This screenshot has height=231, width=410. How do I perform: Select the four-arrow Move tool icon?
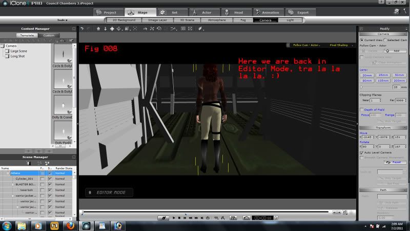click(x=112, y=29)
